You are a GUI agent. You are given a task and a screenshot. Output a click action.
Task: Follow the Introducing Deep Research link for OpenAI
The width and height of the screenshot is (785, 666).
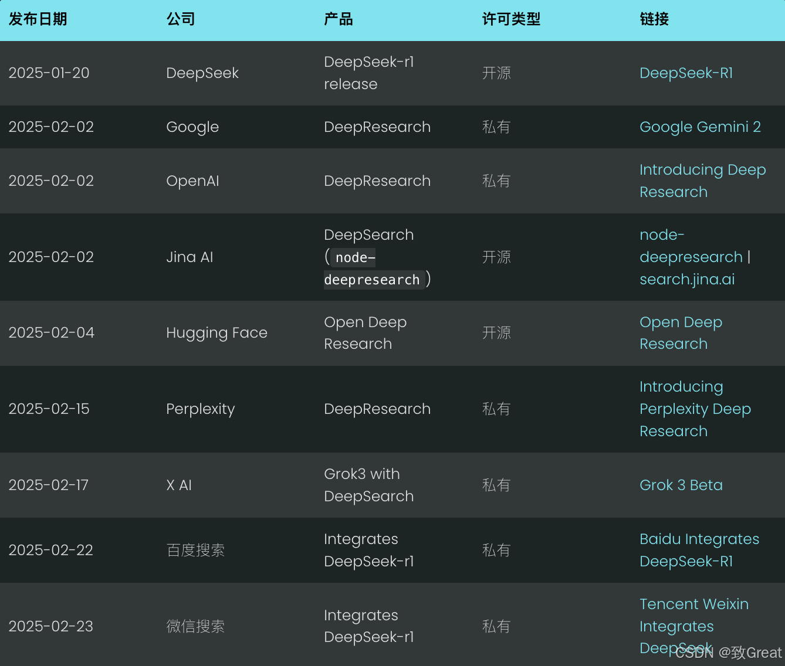(703, 181)
